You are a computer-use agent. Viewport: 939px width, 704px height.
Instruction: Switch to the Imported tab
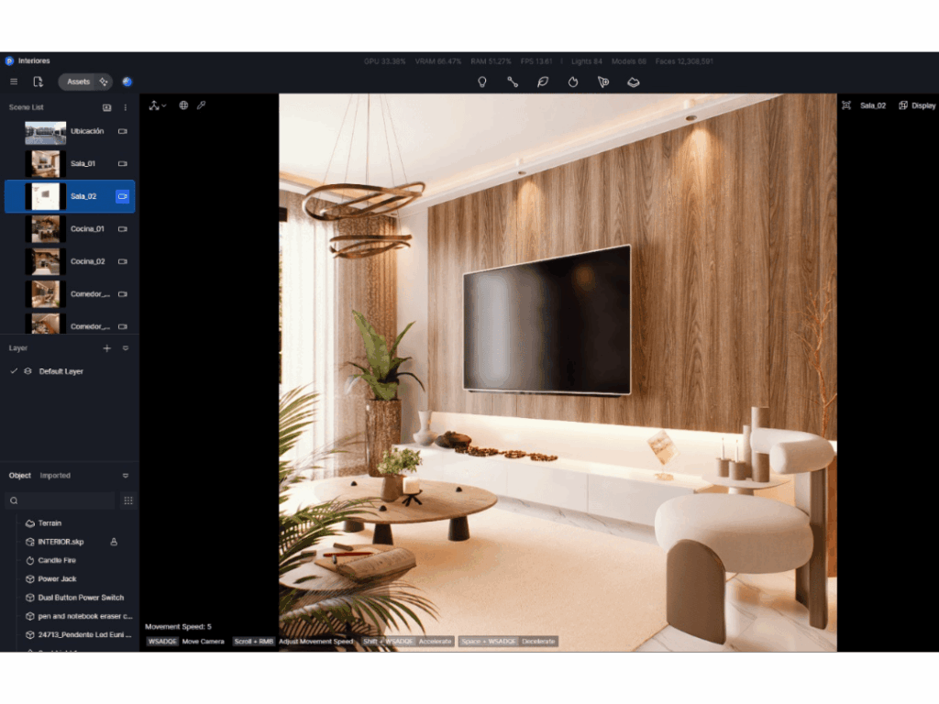click(55, 476)
